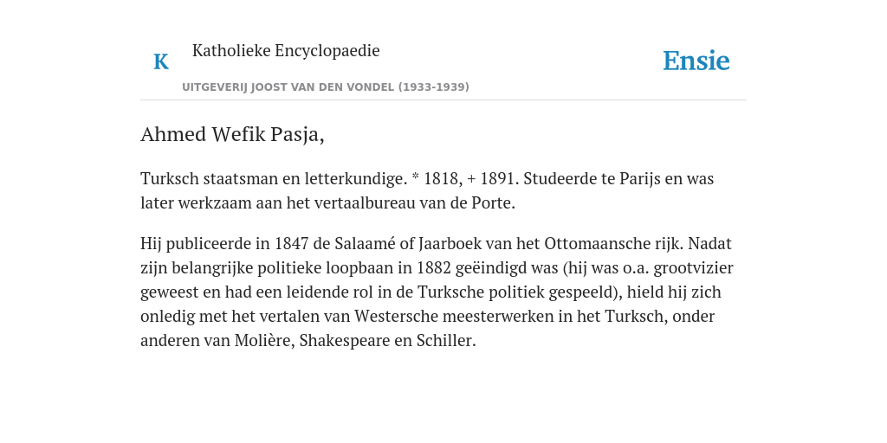Click the Ahmed Wefik Pasja heading
887x443 pixels.
(232, 135)
